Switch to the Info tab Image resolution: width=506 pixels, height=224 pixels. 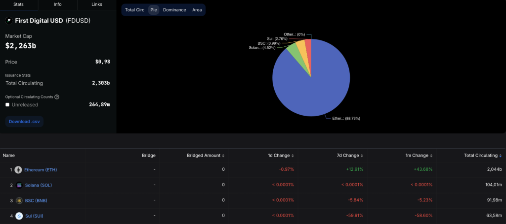(58, 4)
